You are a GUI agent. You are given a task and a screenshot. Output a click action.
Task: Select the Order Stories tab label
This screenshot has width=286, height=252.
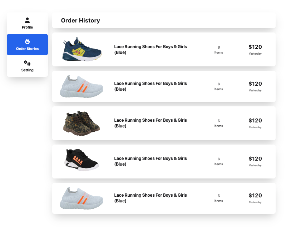(x=27, y=49)
